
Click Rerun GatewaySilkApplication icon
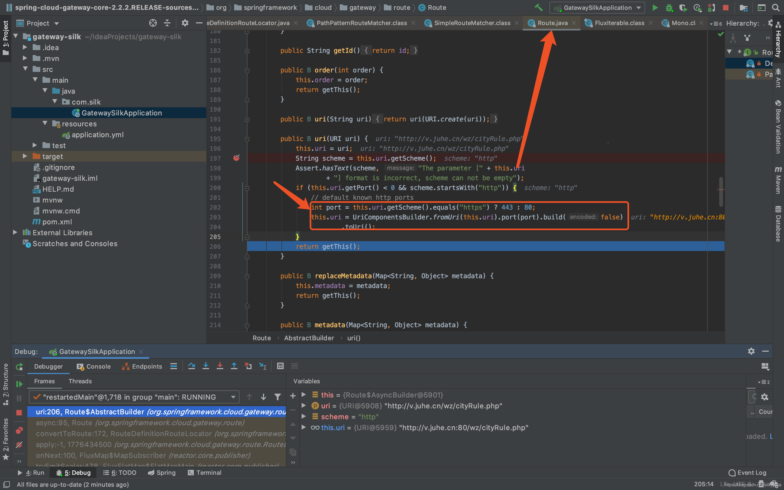19,367
